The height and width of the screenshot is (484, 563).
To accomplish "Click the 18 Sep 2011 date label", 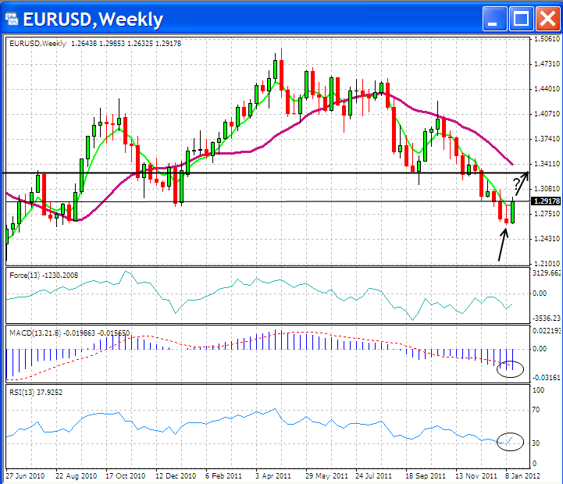I will click(x=426, y=476).
